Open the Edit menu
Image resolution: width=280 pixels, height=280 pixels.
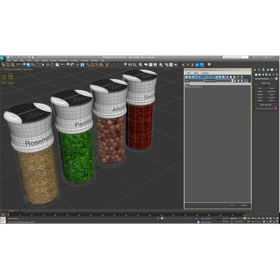9,60
